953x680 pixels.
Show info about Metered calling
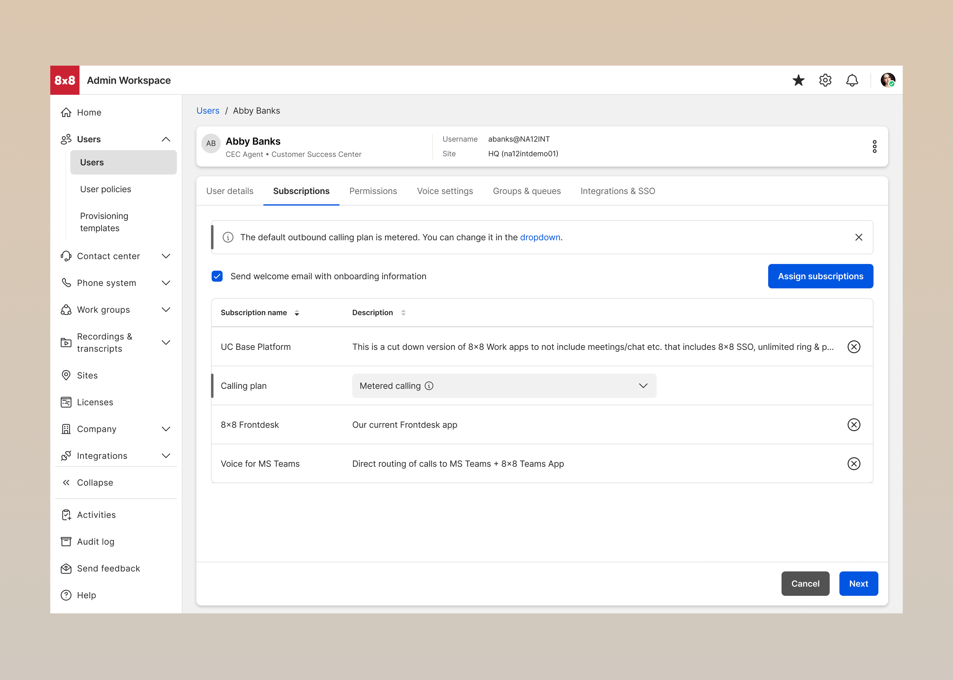pos(429,386)
